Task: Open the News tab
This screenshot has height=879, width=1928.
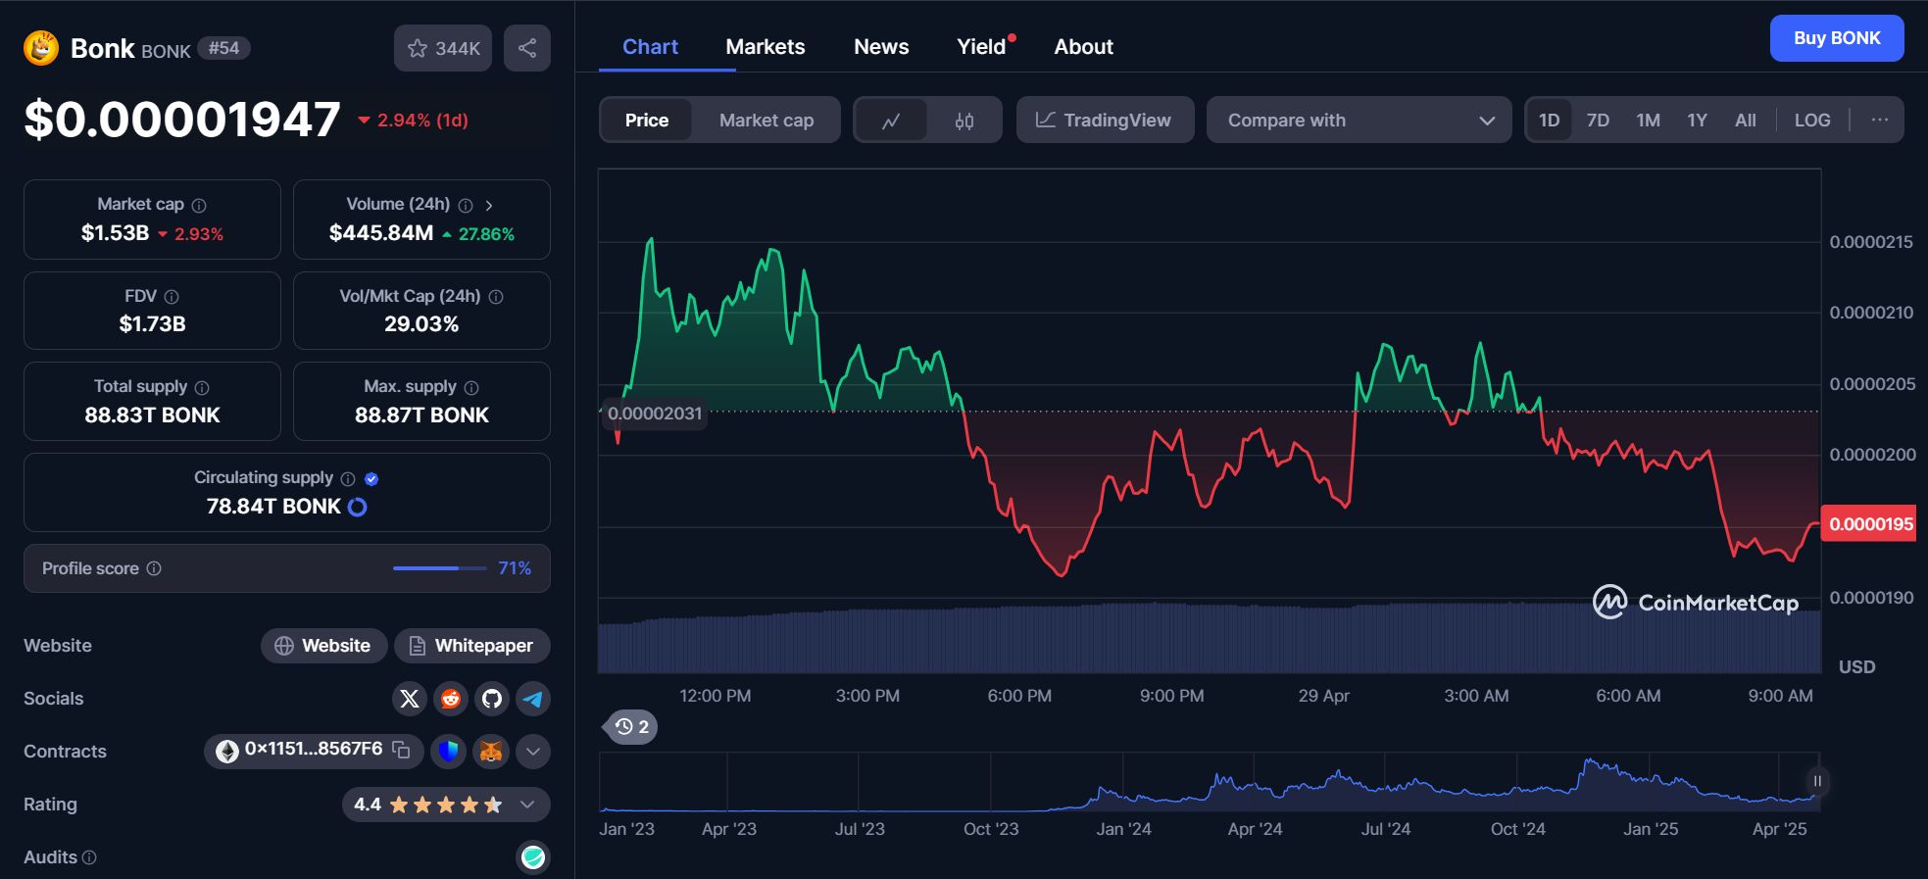Action: coord(880,47)
